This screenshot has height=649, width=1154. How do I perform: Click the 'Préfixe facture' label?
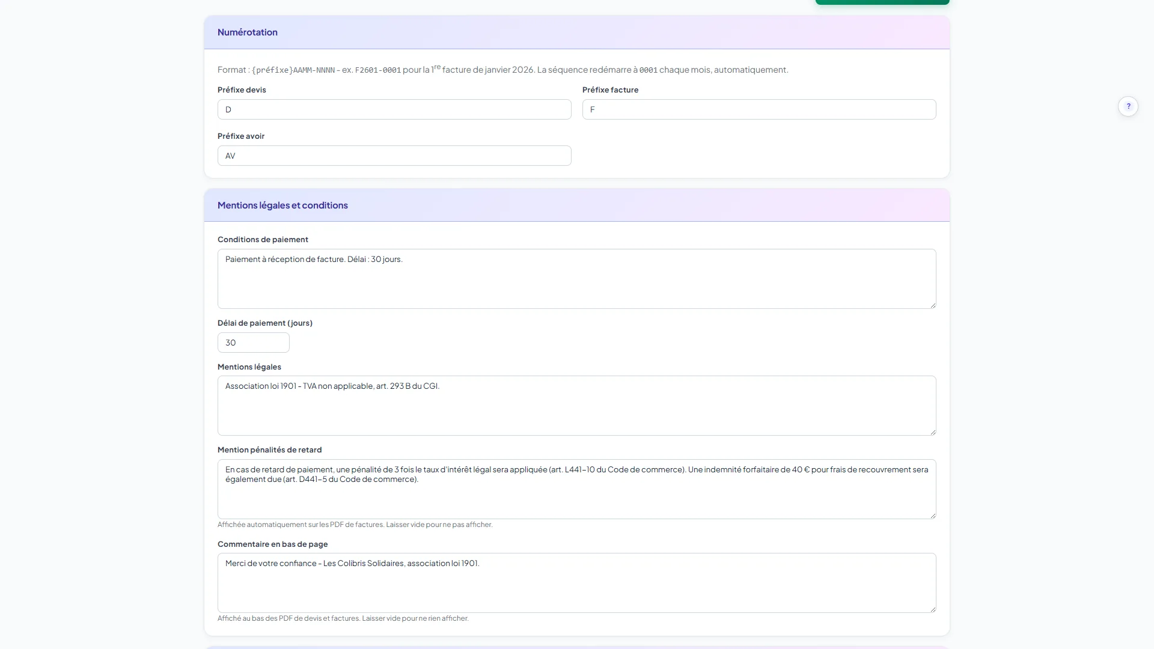point(610,90)
